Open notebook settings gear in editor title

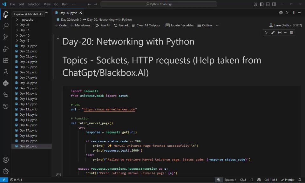click(x=281, y=13)
